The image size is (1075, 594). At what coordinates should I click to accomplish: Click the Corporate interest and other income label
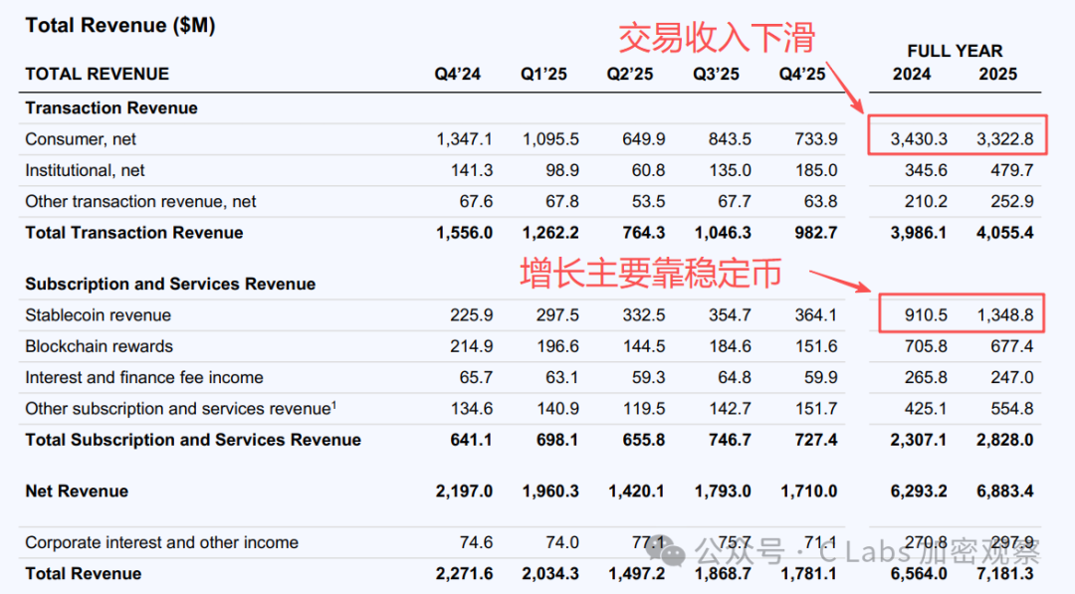coord(161,542)
